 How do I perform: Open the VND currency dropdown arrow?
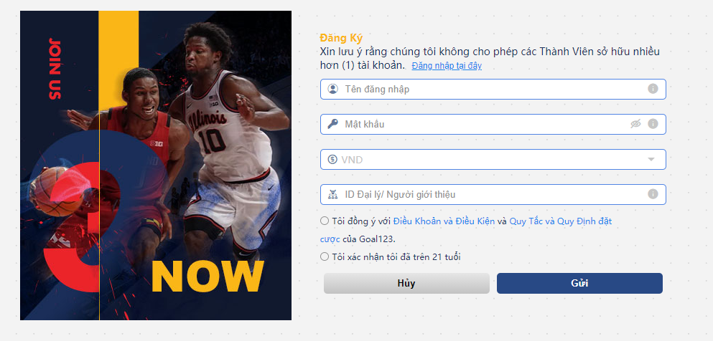(x=651, y=159)
